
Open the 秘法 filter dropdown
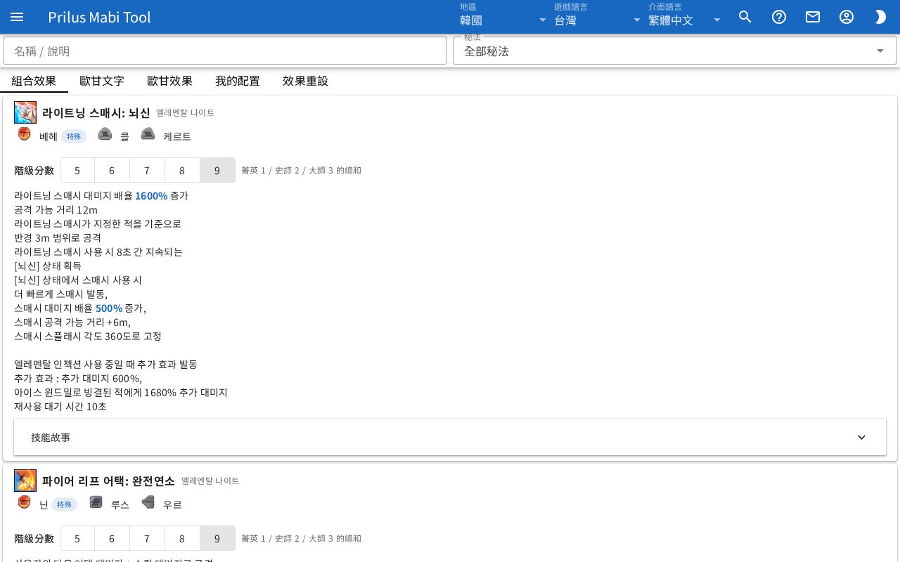point(675,51)
